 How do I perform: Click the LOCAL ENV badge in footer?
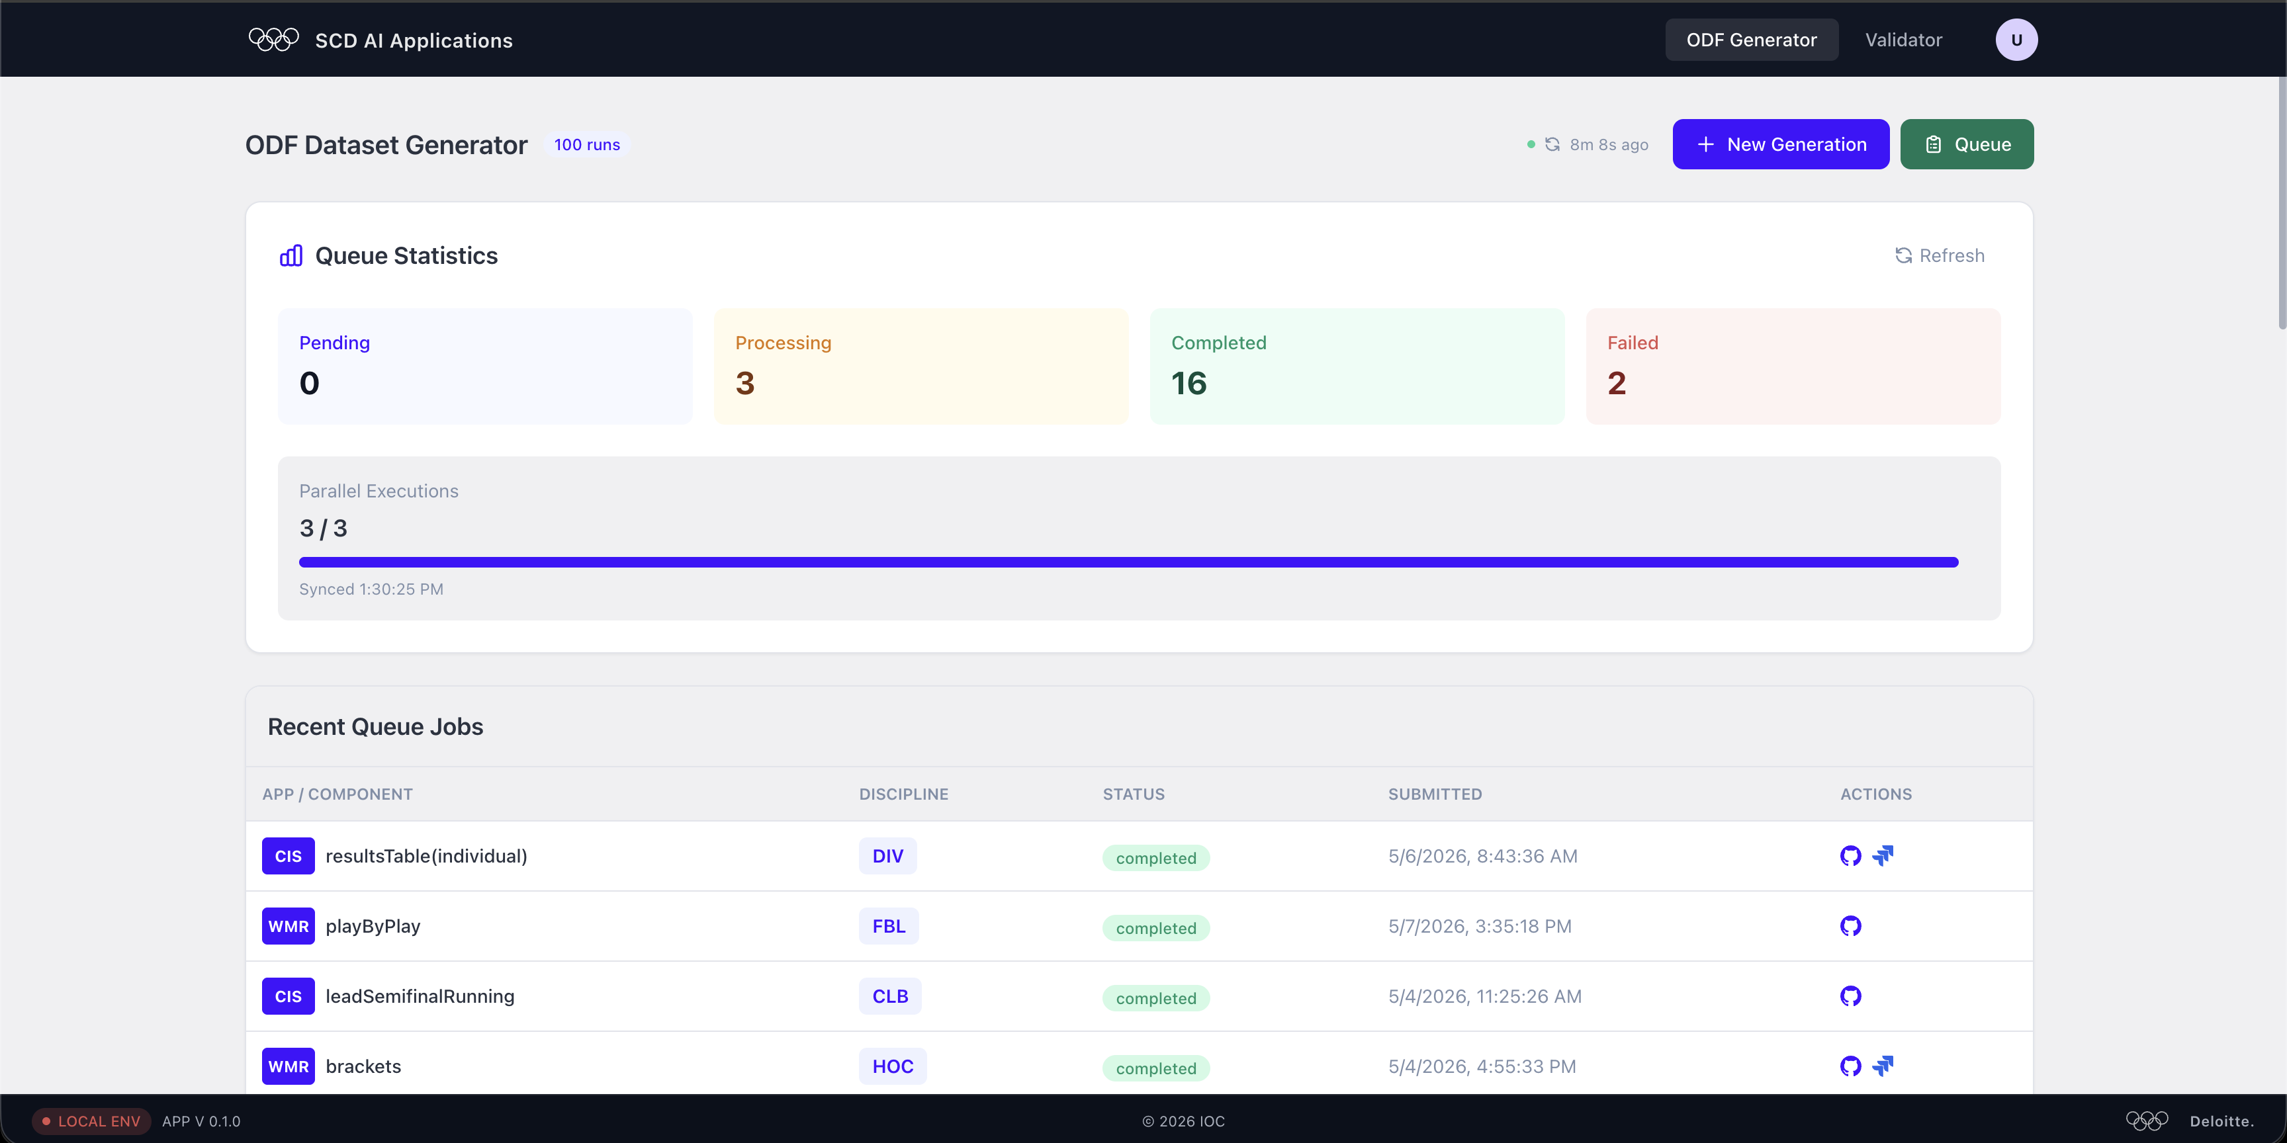tap(91, 1121)
